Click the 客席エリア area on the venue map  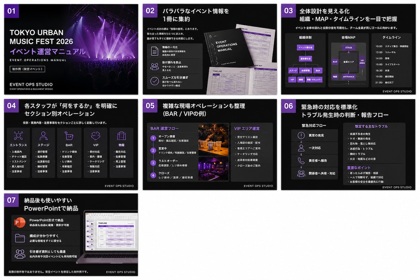pos(349,62)
